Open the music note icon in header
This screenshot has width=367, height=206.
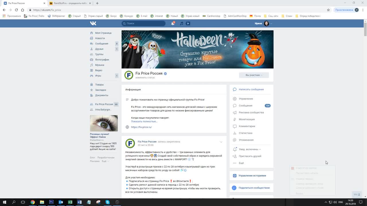[x=181, y=23]
